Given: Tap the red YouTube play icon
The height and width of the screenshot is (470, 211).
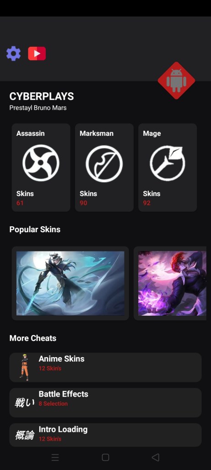Looking at the screenshot, I should [37, 54].
